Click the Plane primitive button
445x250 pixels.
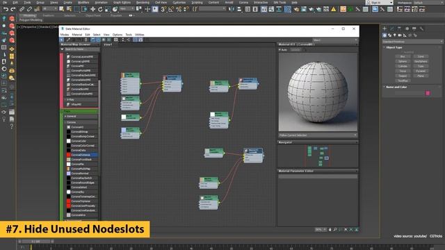[x=421, y=76]
